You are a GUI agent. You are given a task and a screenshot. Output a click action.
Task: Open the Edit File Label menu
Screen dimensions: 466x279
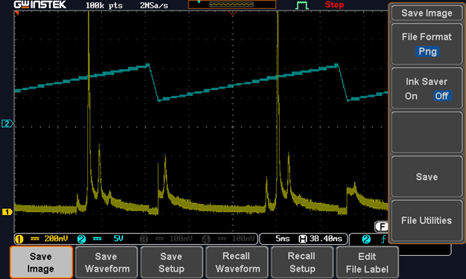(x=367, y=263)
